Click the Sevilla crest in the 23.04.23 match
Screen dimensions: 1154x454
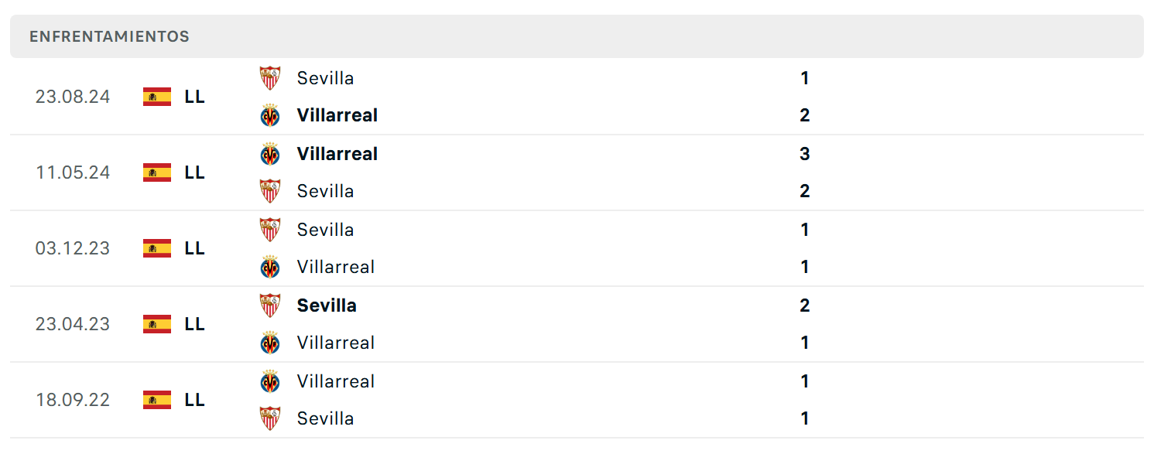(269, 306)
